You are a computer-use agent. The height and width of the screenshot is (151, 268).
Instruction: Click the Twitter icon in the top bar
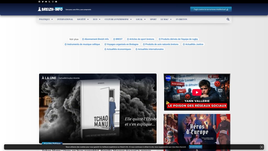[43, 1]
